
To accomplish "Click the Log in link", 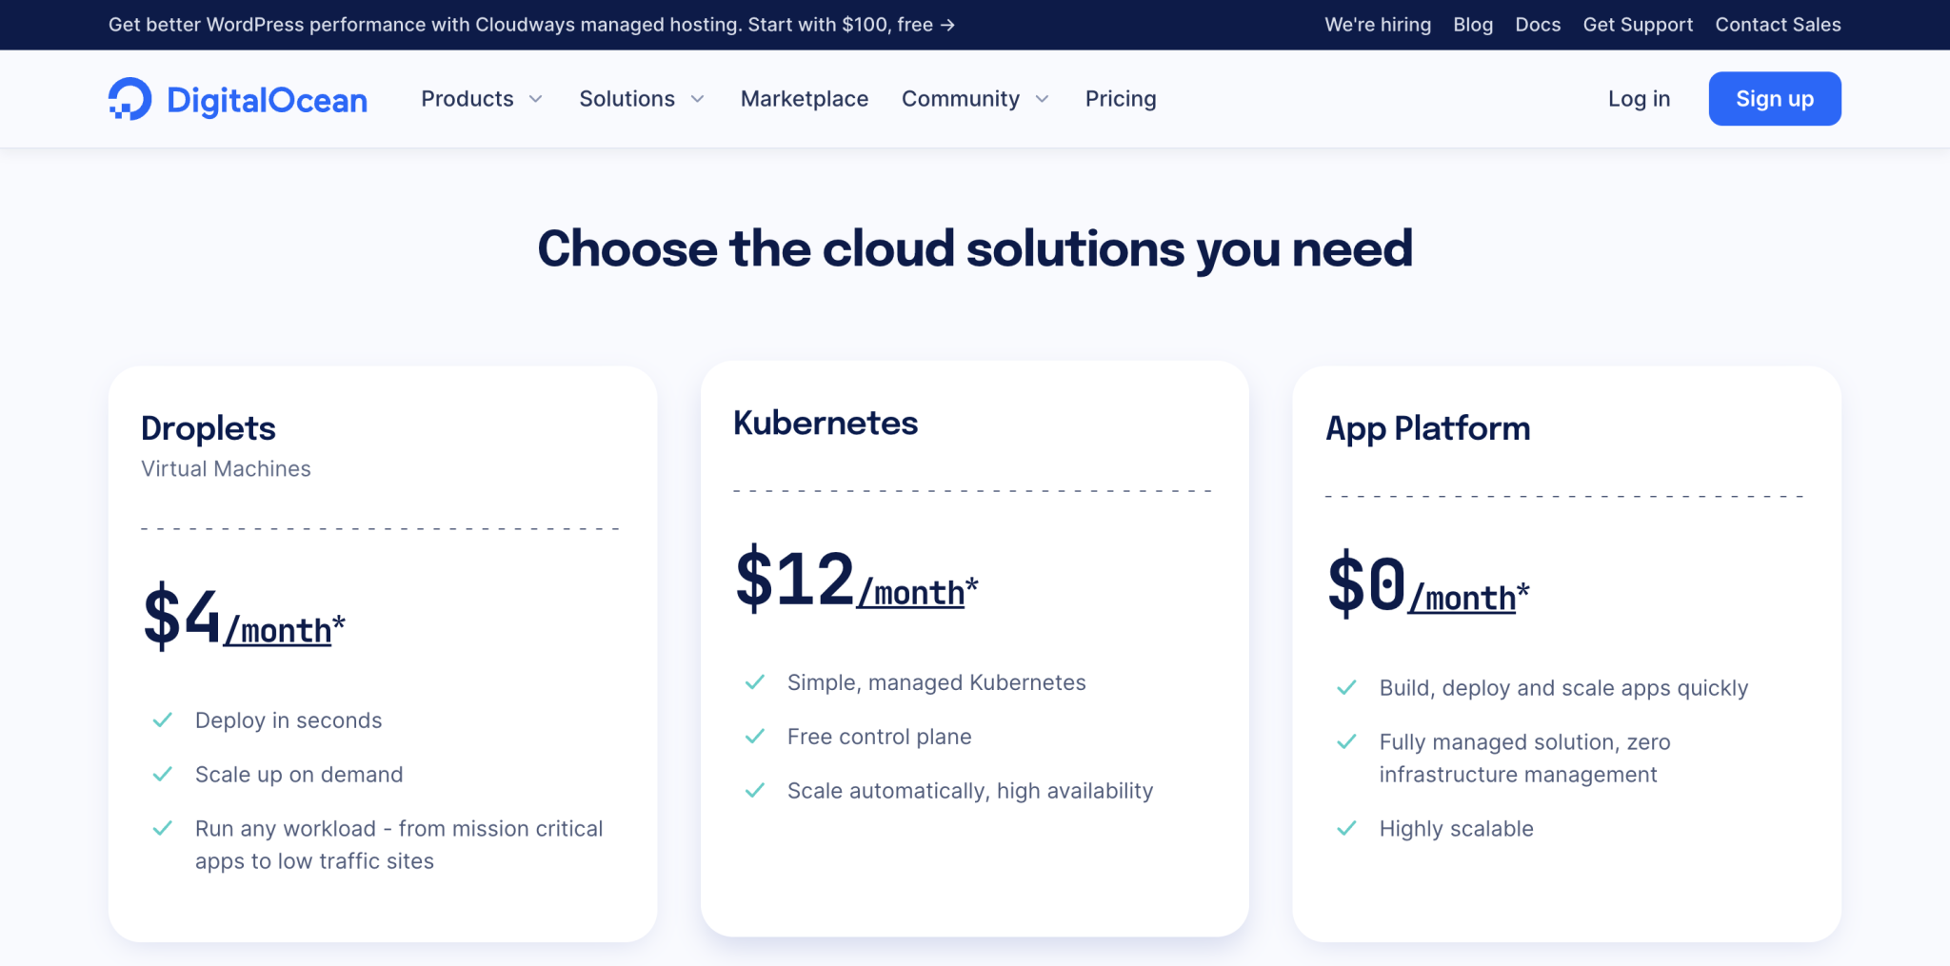I will 1639,98.
